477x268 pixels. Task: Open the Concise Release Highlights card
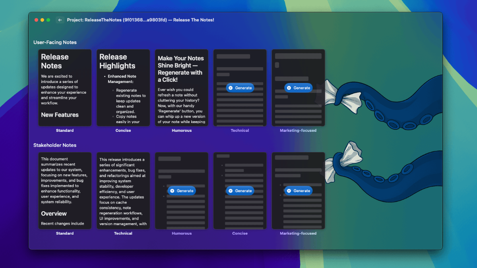tap(123, 88)
